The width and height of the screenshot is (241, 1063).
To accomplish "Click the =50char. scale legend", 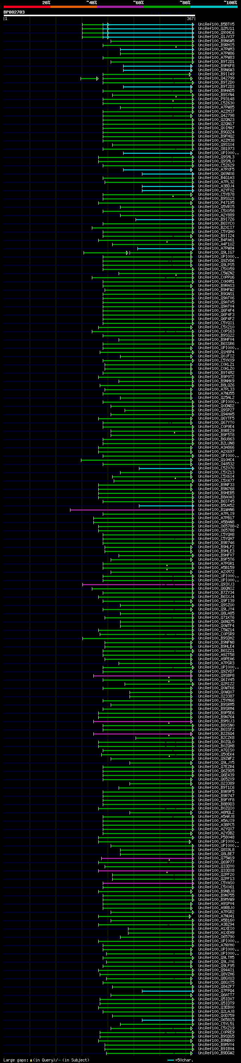I will click(x=180, y=1060).
